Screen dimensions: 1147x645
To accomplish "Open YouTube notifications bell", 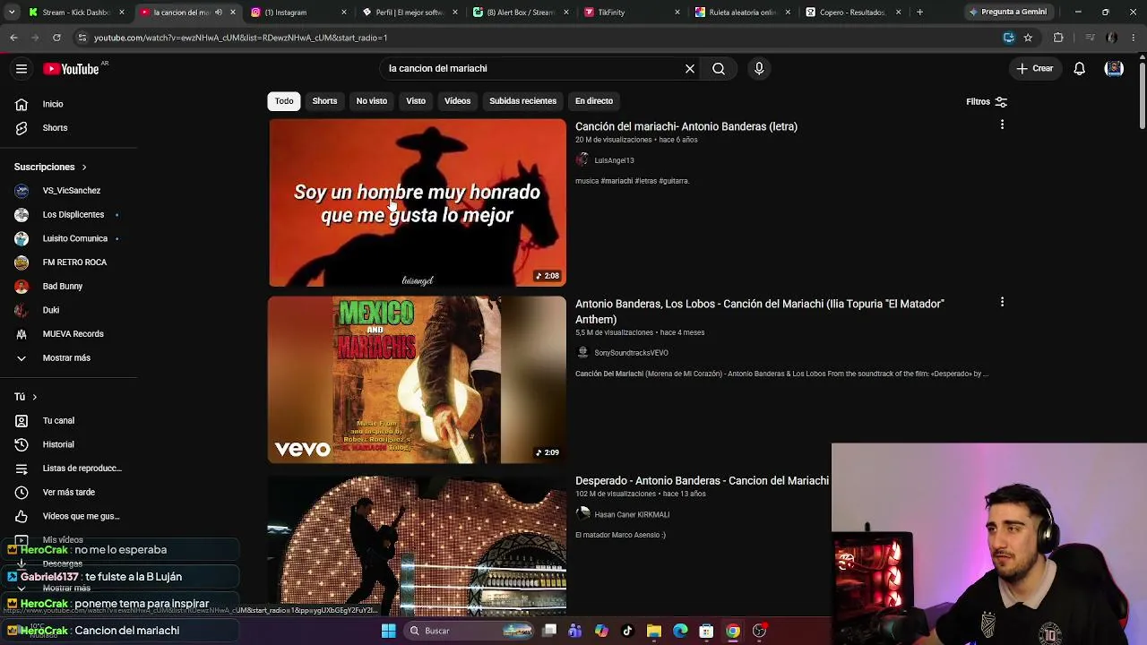I will pos(1080,69).
